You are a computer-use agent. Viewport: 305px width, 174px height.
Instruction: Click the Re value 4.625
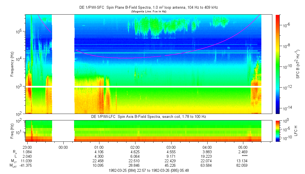[135, 152]
